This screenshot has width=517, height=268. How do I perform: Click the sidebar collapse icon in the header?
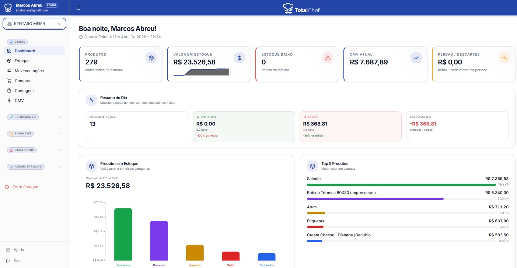78,7
